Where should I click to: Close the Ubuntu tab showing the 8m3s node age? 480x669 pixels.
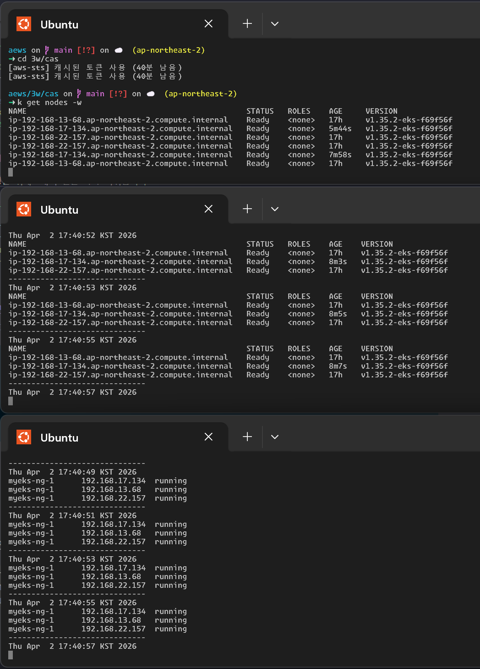(x=208, y=209)
